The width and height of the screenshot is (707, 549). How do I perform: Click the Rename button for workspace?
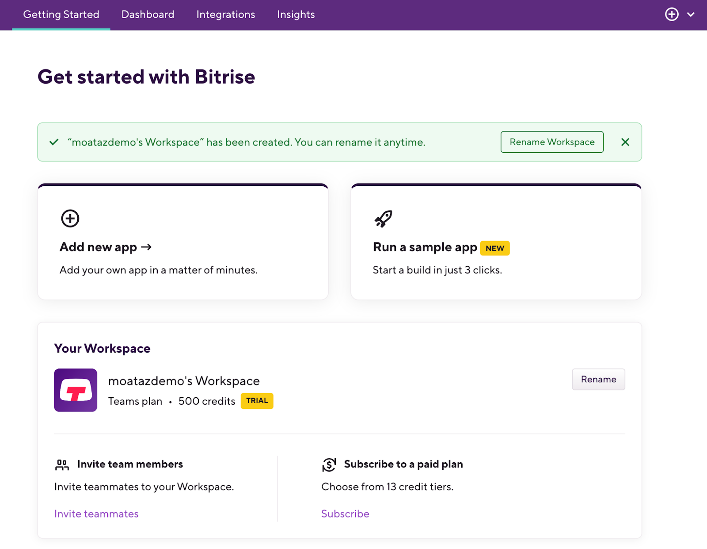click(598, 379)
